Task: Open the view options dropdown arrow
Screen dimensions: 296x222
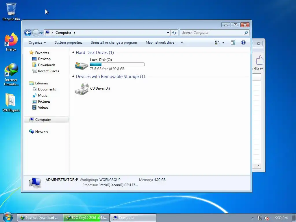Action: point(223,42)
